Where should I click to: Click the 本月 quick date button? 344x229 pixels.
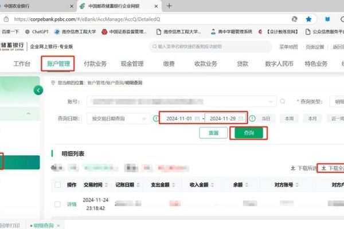pos(312,119)
